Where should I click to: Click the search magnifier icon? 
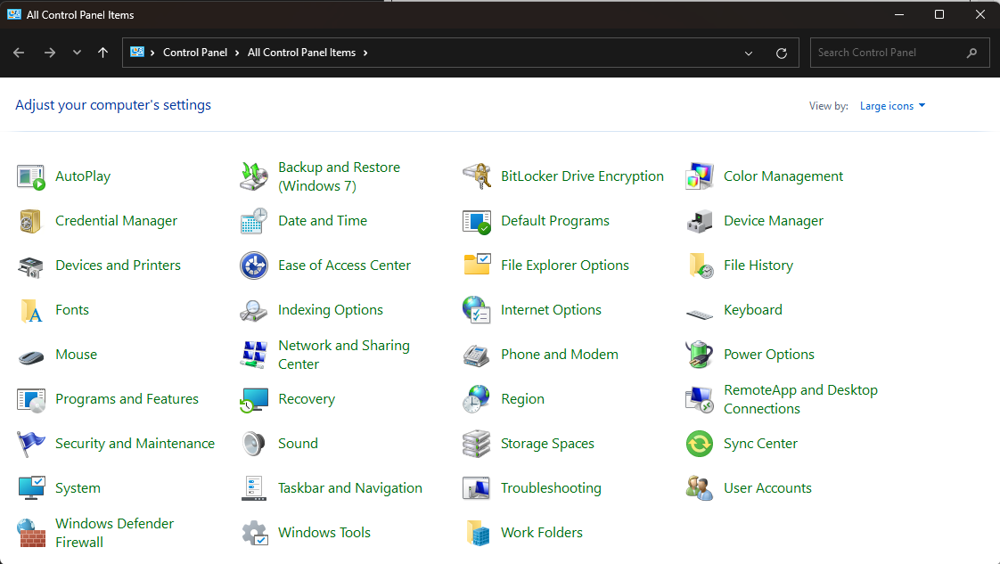(x=972, y=53)
